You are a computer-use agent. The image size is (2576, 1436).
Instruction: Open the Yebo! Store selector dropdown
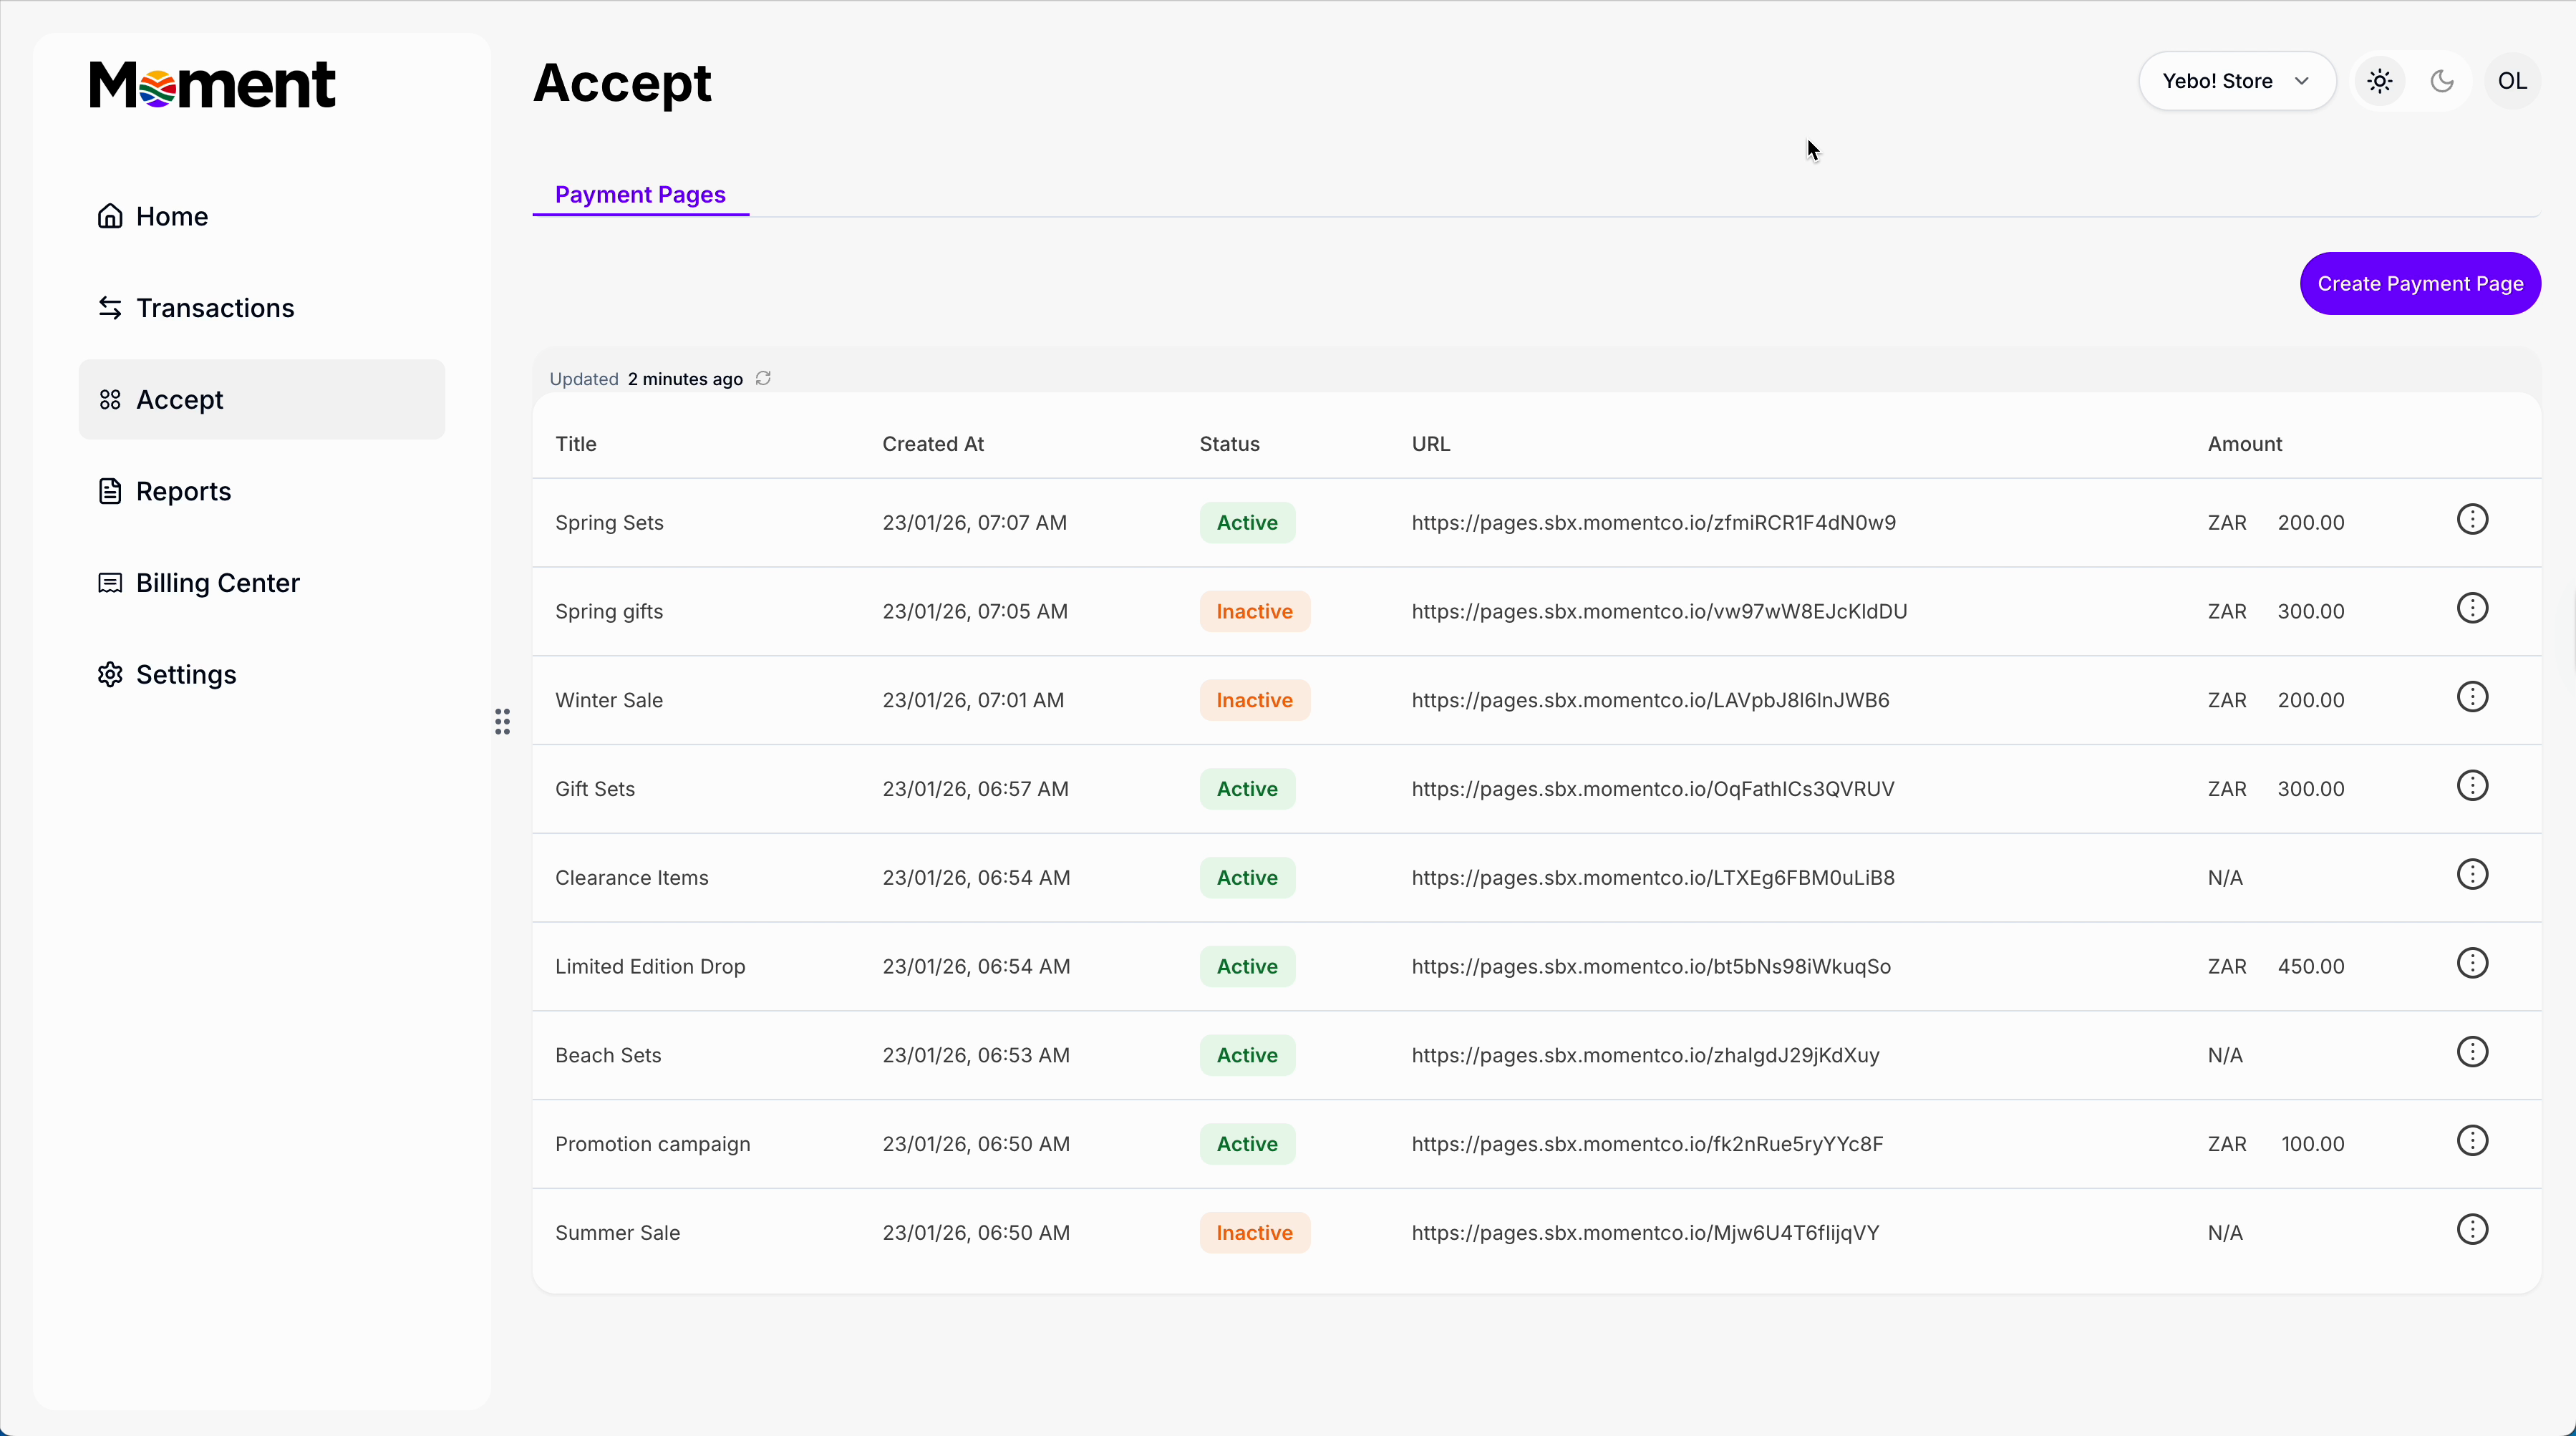click(x=2236, y=81)
